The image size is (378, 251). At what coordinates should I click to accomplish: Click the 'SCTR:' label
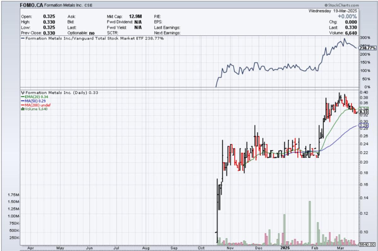[113, 33]
